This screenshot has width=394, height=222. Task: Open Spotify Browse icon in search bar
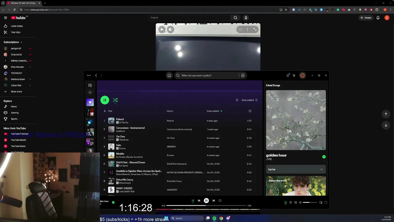point(243,76)
